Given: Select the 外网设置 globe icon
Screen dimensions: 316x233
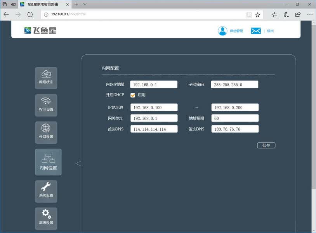Looking at the screenshot, I should (46, 132).
